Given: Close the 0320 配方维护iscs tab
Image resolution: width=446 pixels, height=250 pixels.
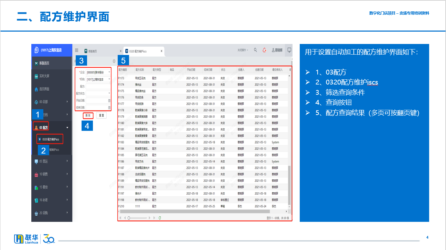Looking at the screenshot, I should [161, 51].
